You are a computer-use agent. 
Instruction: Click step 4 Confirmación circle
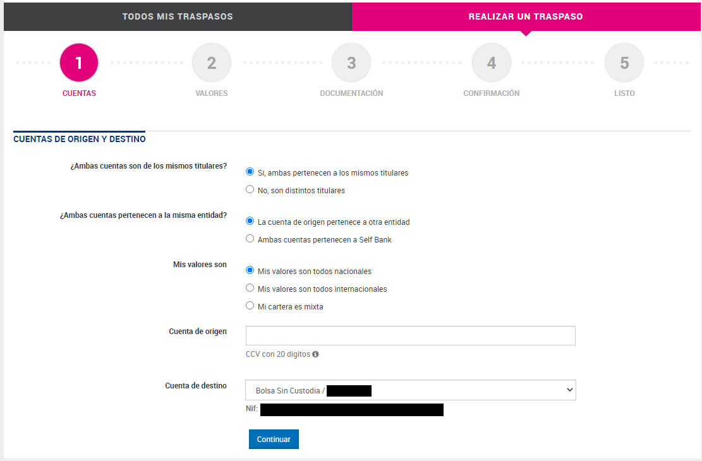(x=491, y=63)
